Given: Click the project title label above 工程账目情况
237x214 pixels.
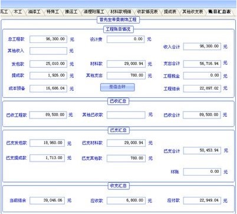Looking at the screenshot, I should 119,19.
